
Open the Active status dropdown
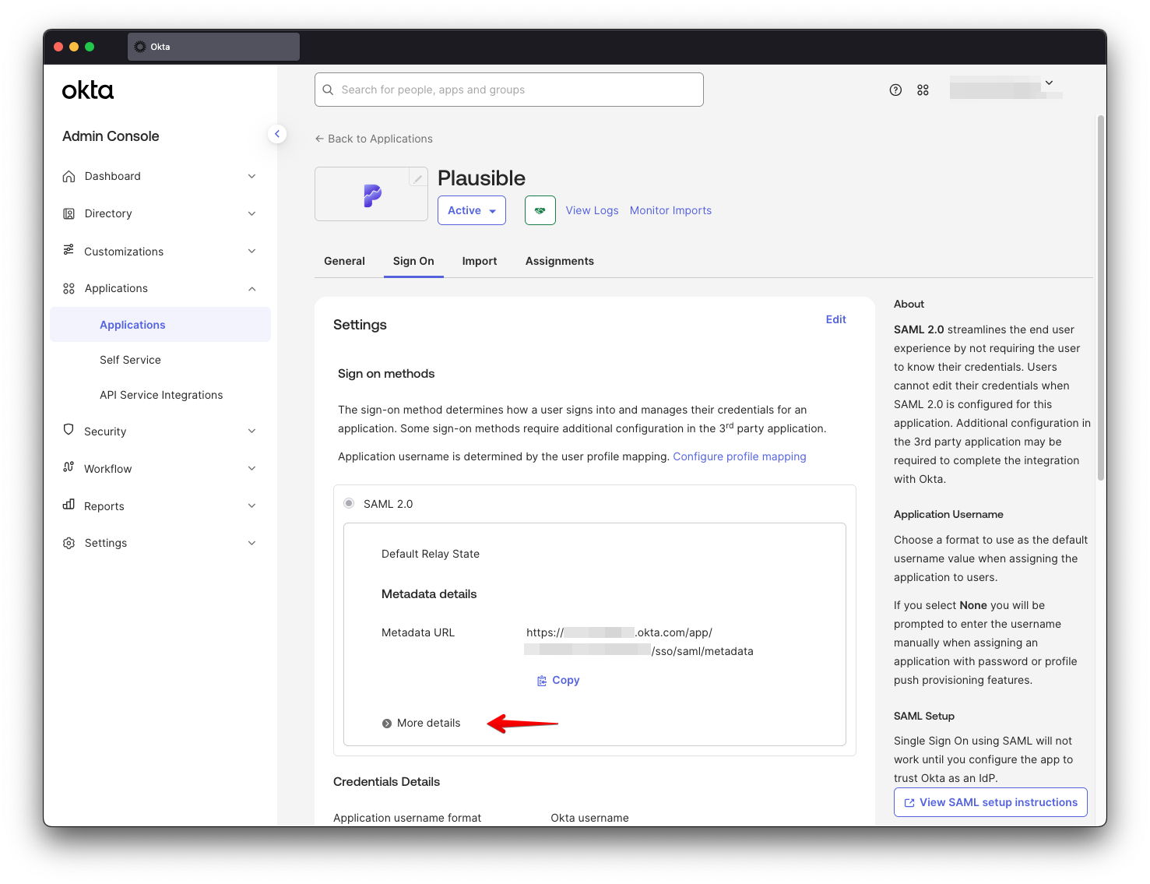point(471,210)
